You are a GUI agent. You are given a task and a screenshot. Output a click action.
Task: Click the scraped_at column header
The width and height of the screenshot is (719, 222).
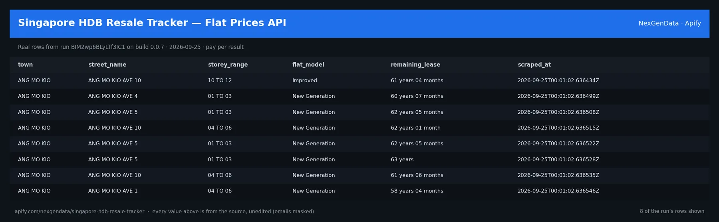tap(534, 65)
